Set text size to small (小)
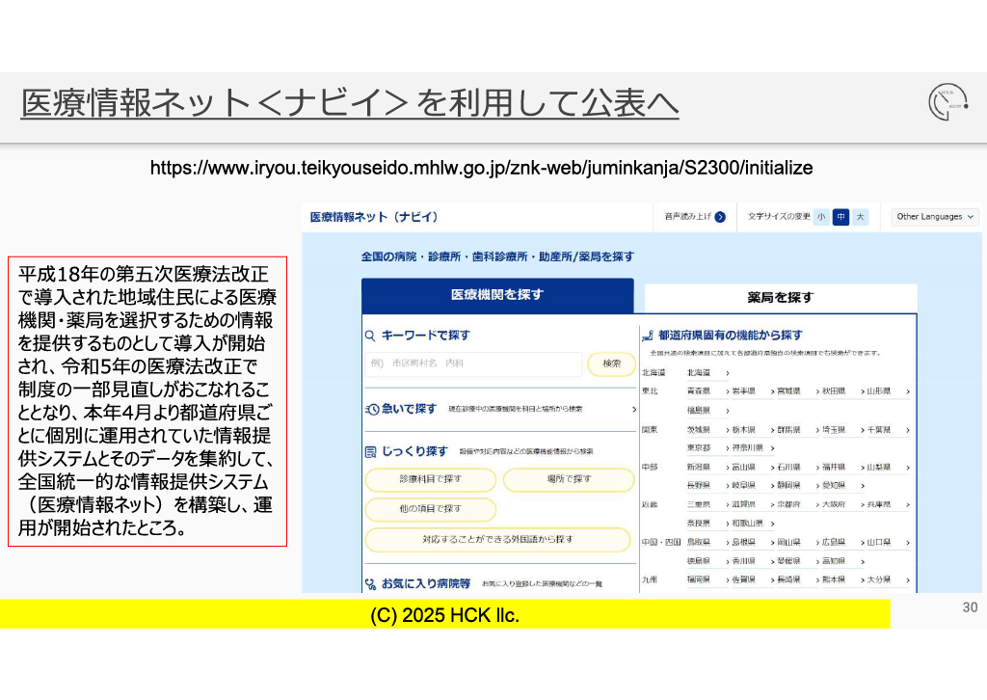987x700 pixels. tap(821, 217)
